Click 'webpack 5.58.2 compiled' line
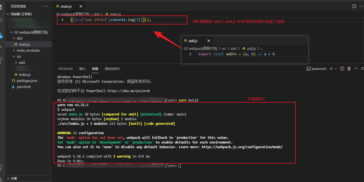Screen dimensions: 364x182 pos(104,156)
